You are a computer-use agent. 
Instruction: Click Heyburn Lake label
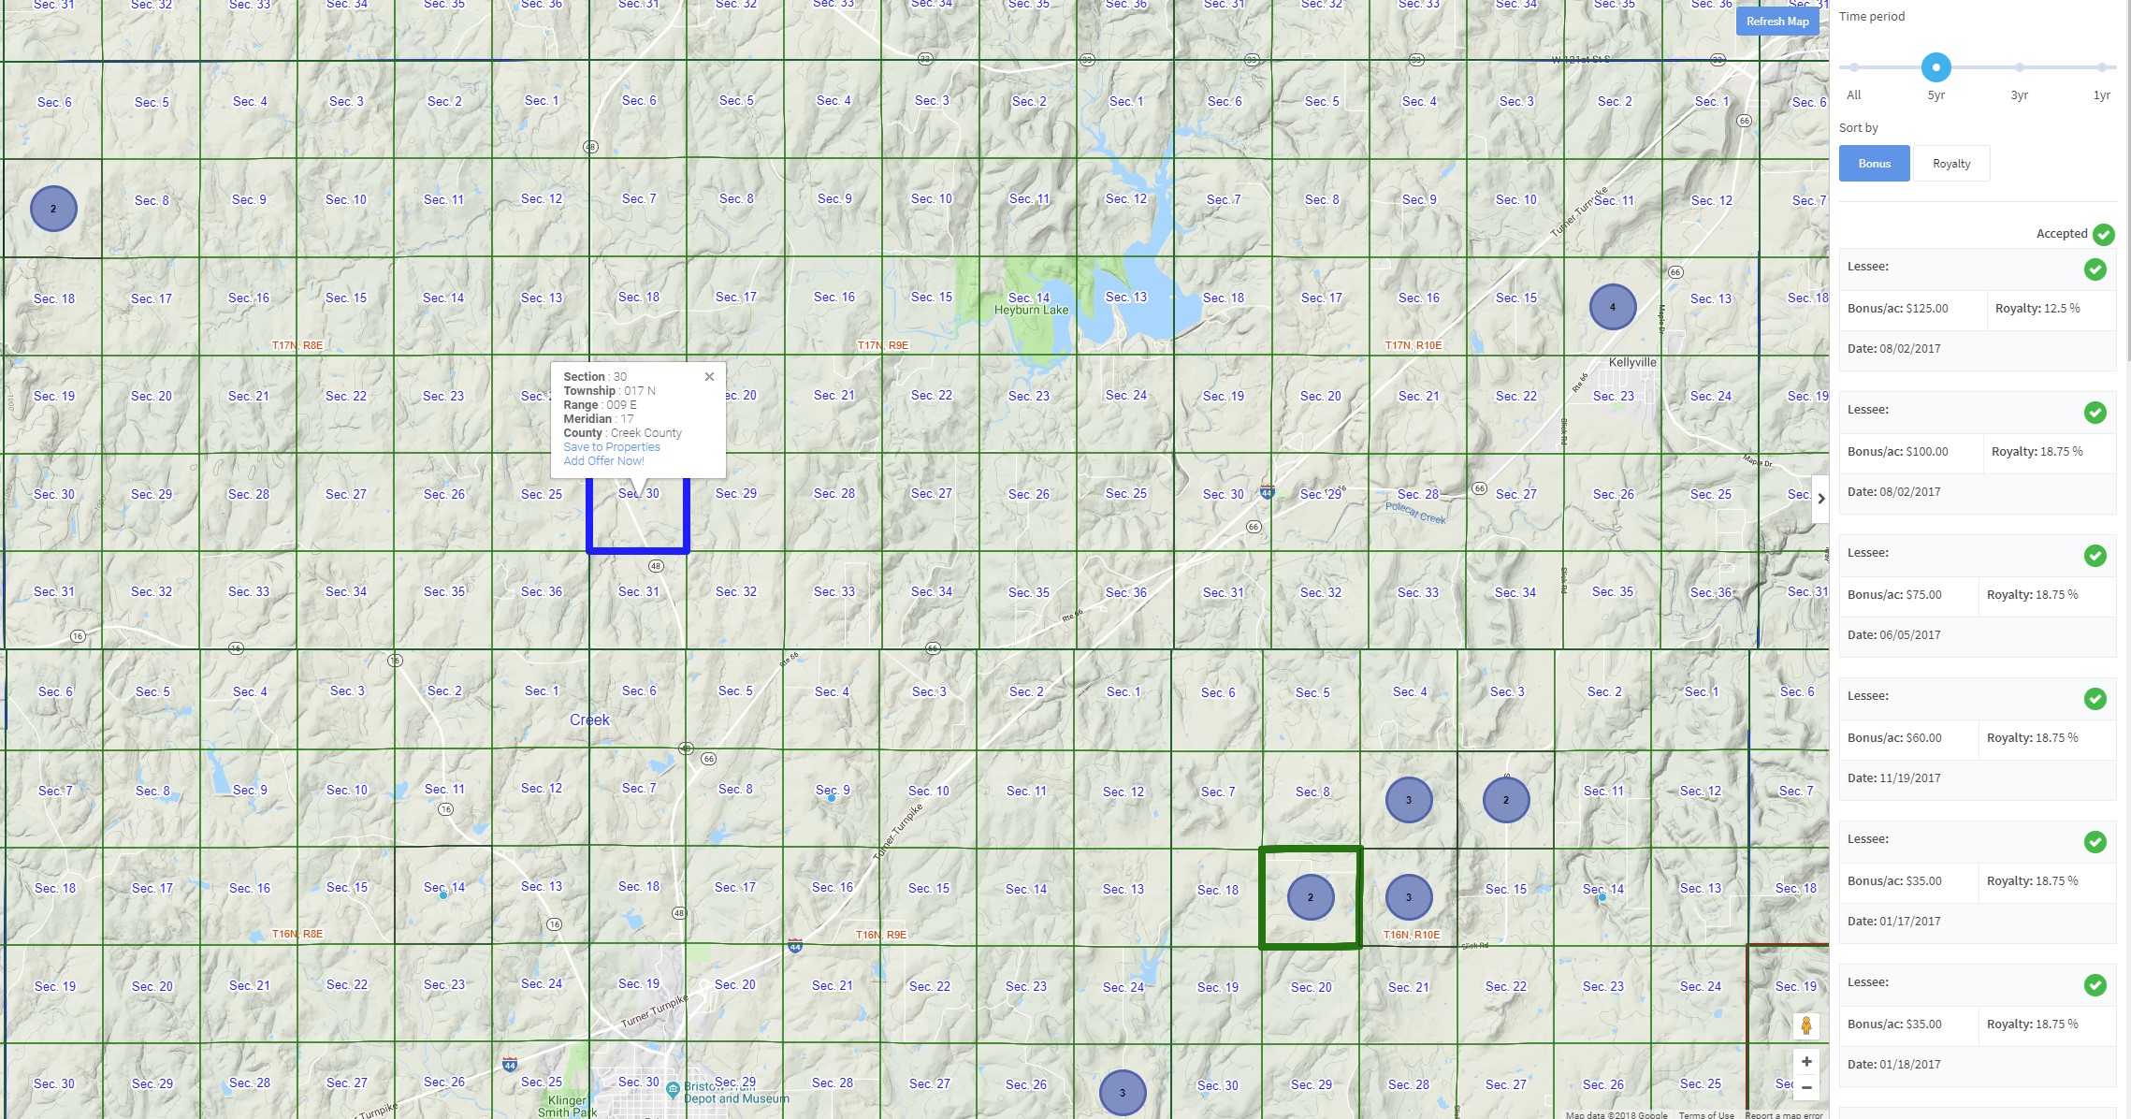point(1031,310)
